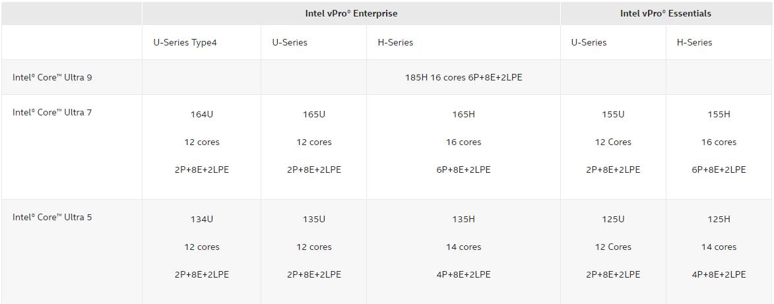Click the 135H processor text
The image size is (774, 304).
pos(463,219)
